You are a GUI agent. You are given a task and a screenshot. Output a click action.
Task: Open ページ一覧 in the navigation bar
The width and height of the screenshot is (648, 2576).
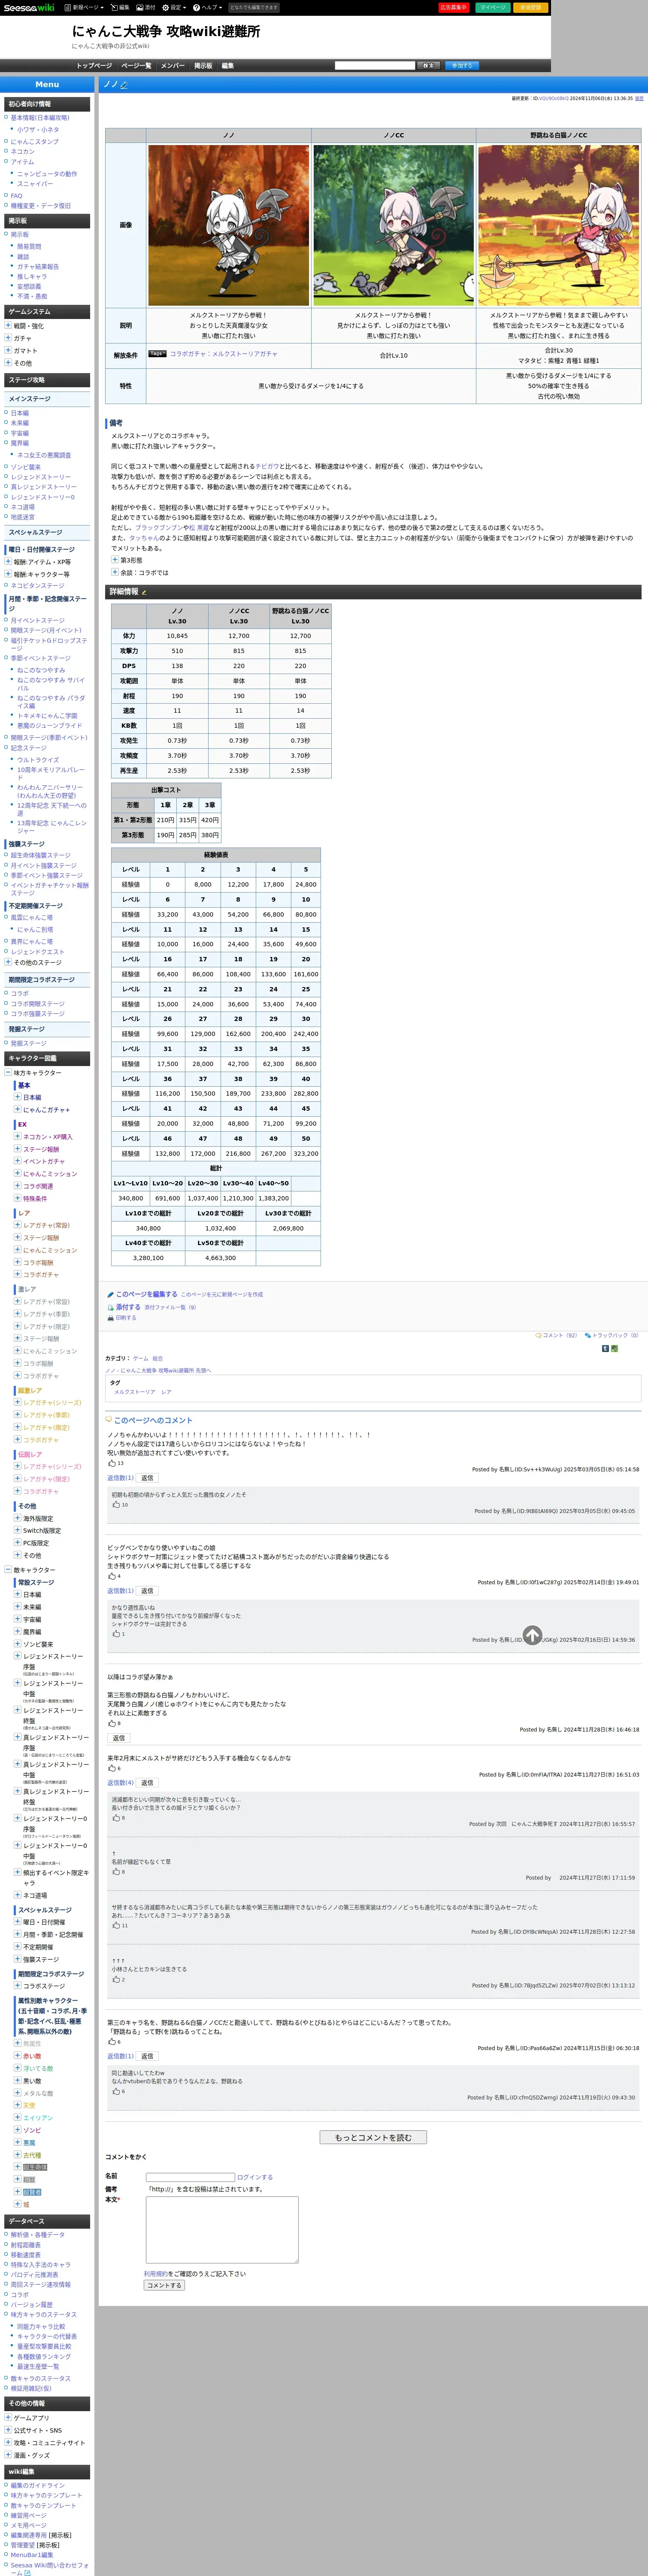pyautogui.click(x=136, y=66)
